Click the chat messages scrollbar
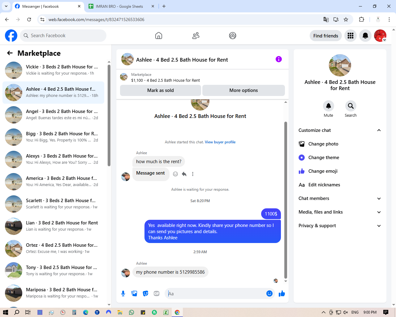Image resolution: width=396 pixels, height=317 pixels. pyautogui.click(x=286, y=200)
